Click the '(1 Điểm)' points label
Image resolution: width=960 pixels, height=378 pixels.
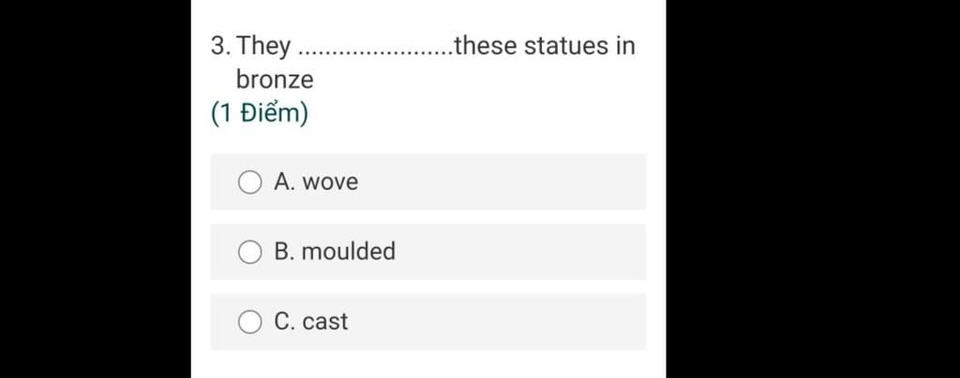point(260,113)
